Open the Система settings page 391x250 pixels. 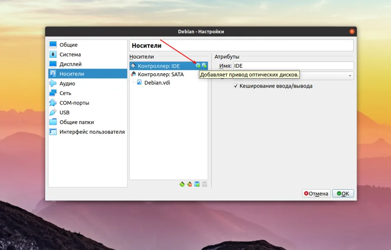[x=70, y=55]
